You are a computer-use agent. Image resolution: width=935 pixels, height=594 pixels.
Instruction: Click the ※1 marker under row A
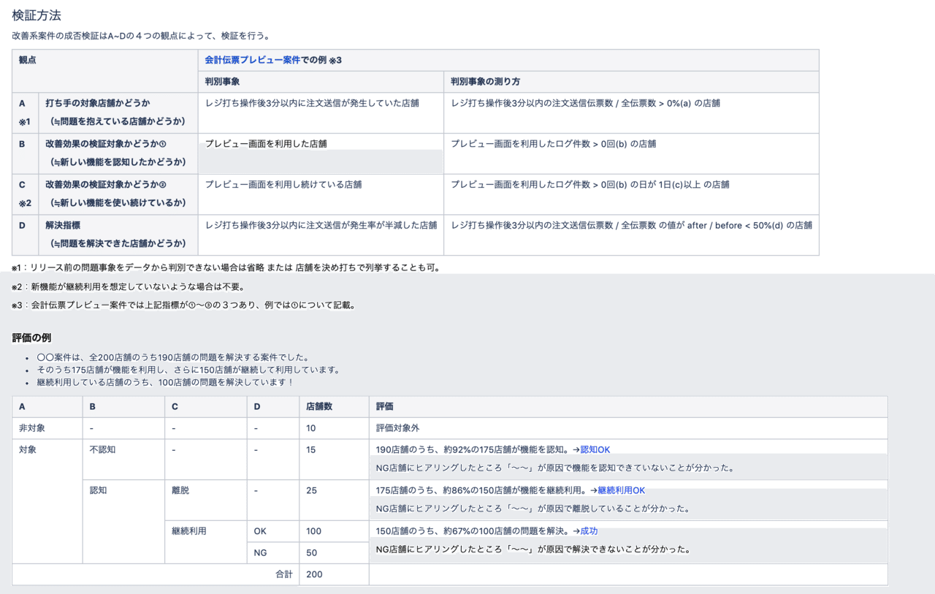point(25,121)
